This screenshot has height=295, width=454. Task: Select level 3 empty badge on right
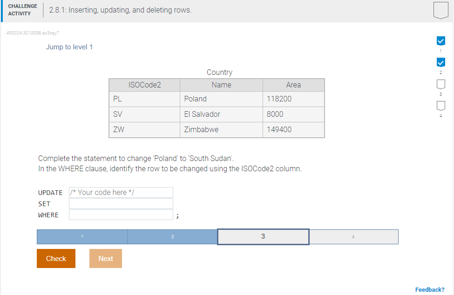pos(440,84)
